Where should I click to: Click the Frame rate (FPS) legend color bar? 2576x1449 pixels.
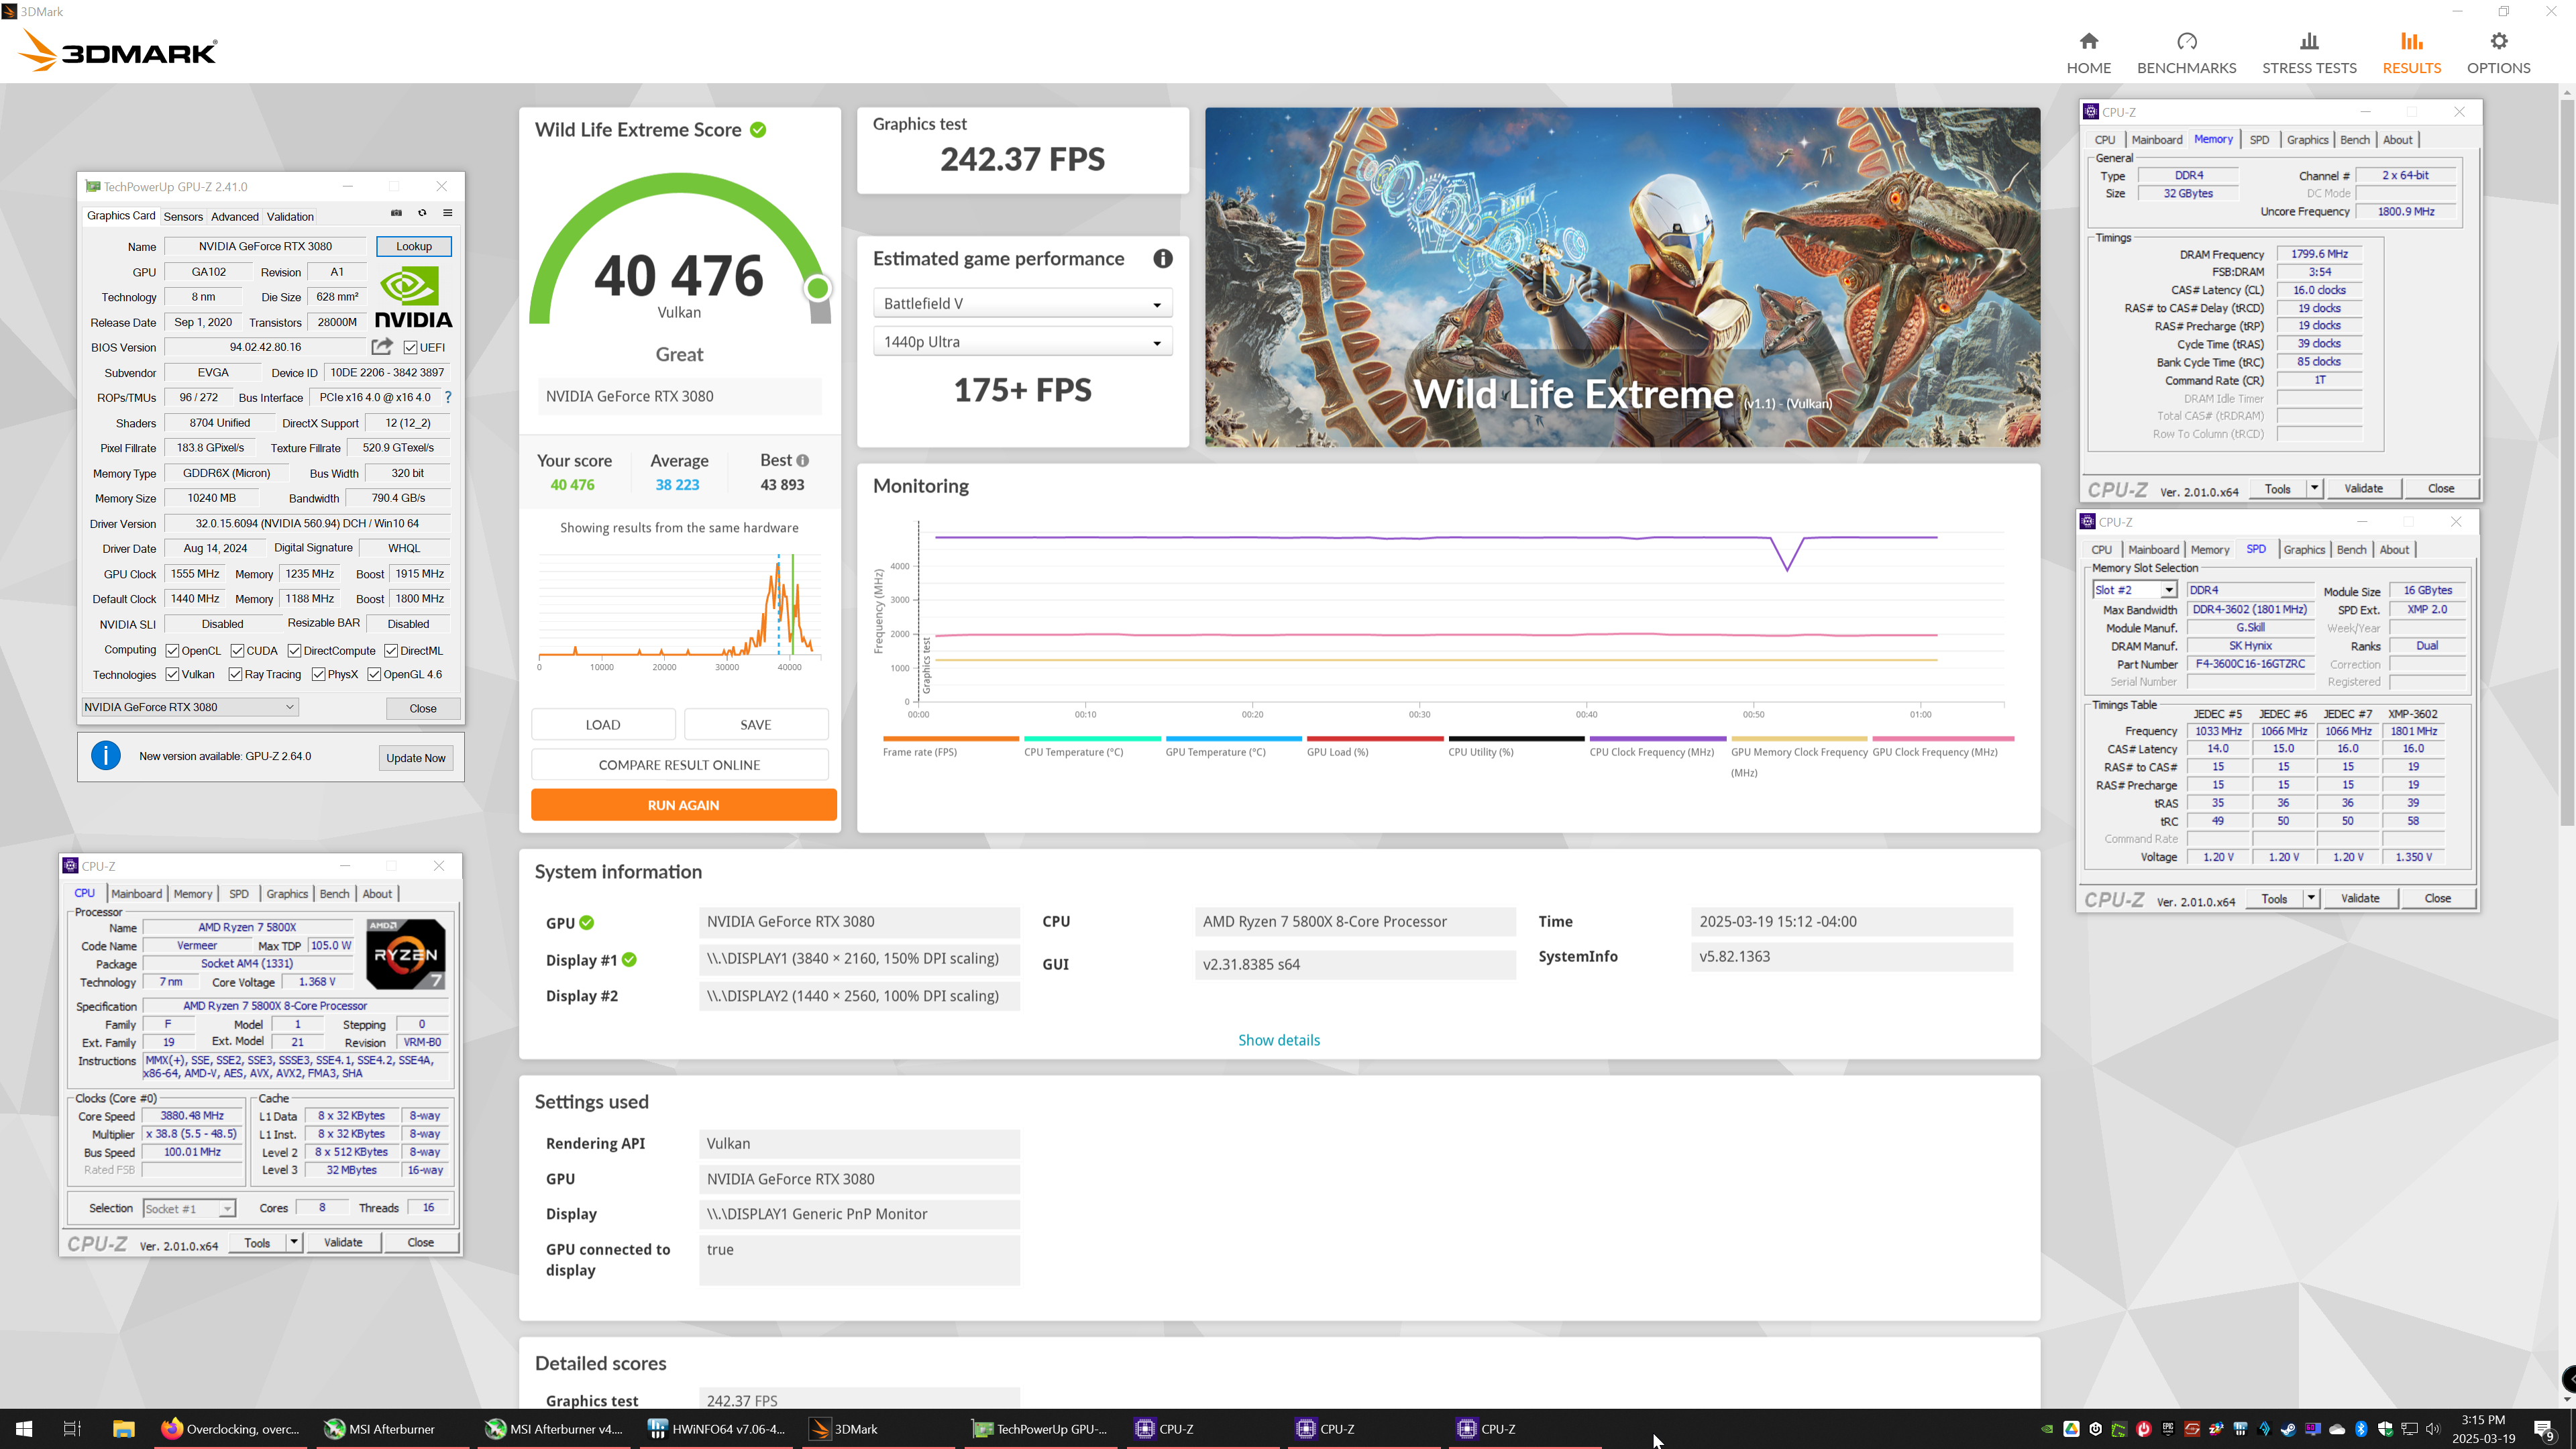pyautogui.click(x=950, y=739)
